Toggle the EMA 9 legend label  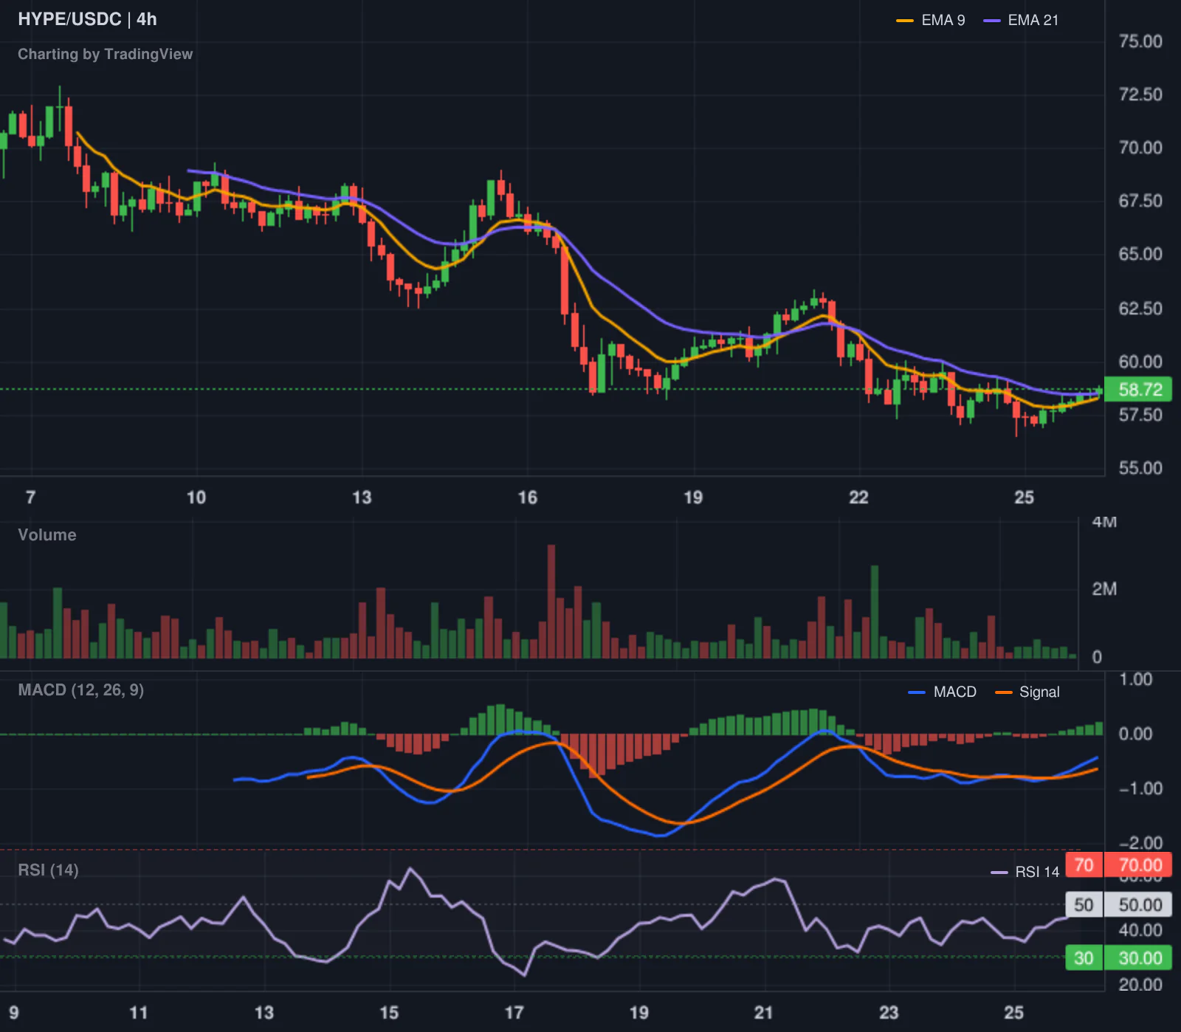943,21
